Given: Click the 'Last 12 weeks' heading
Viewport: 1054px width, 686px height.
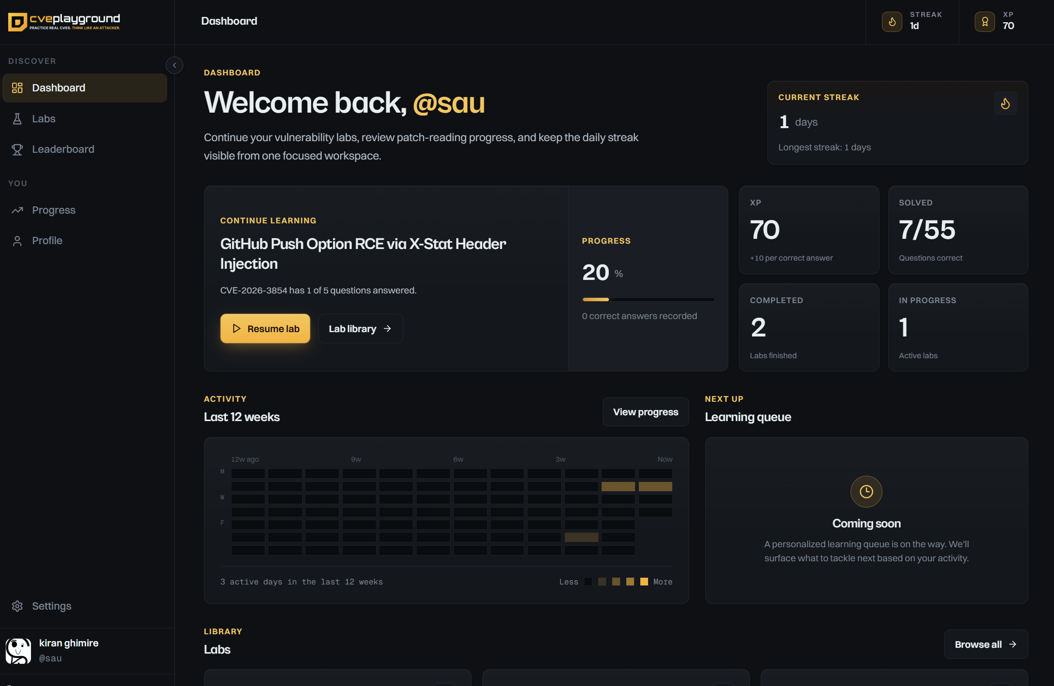Looking at the screenshot, I should point(242,417).
